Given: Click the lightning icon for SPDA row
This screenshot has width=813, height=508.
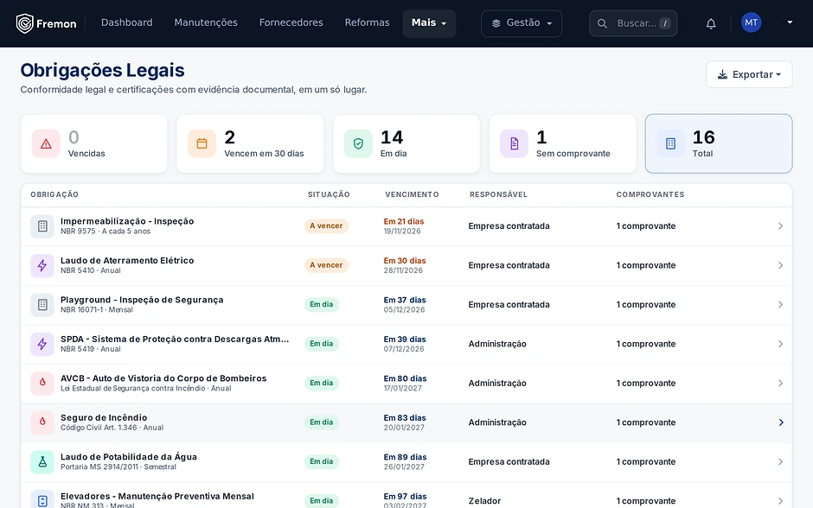Looking at the screenshot, I should (42, 345).
